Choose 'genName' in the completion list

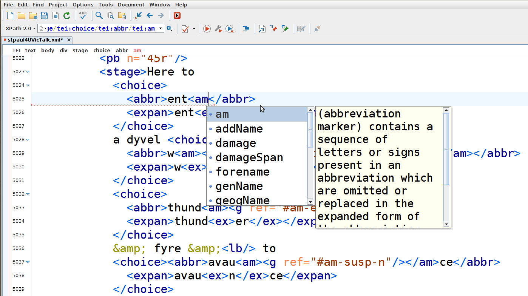pyautogui.click(x=257, y=186)
